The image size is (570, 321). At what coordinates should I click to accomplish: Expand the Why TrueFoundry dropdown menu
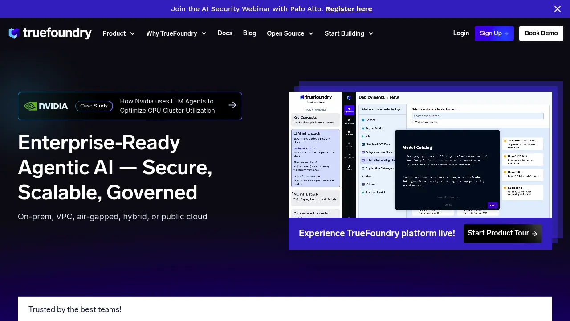point(176,33)
